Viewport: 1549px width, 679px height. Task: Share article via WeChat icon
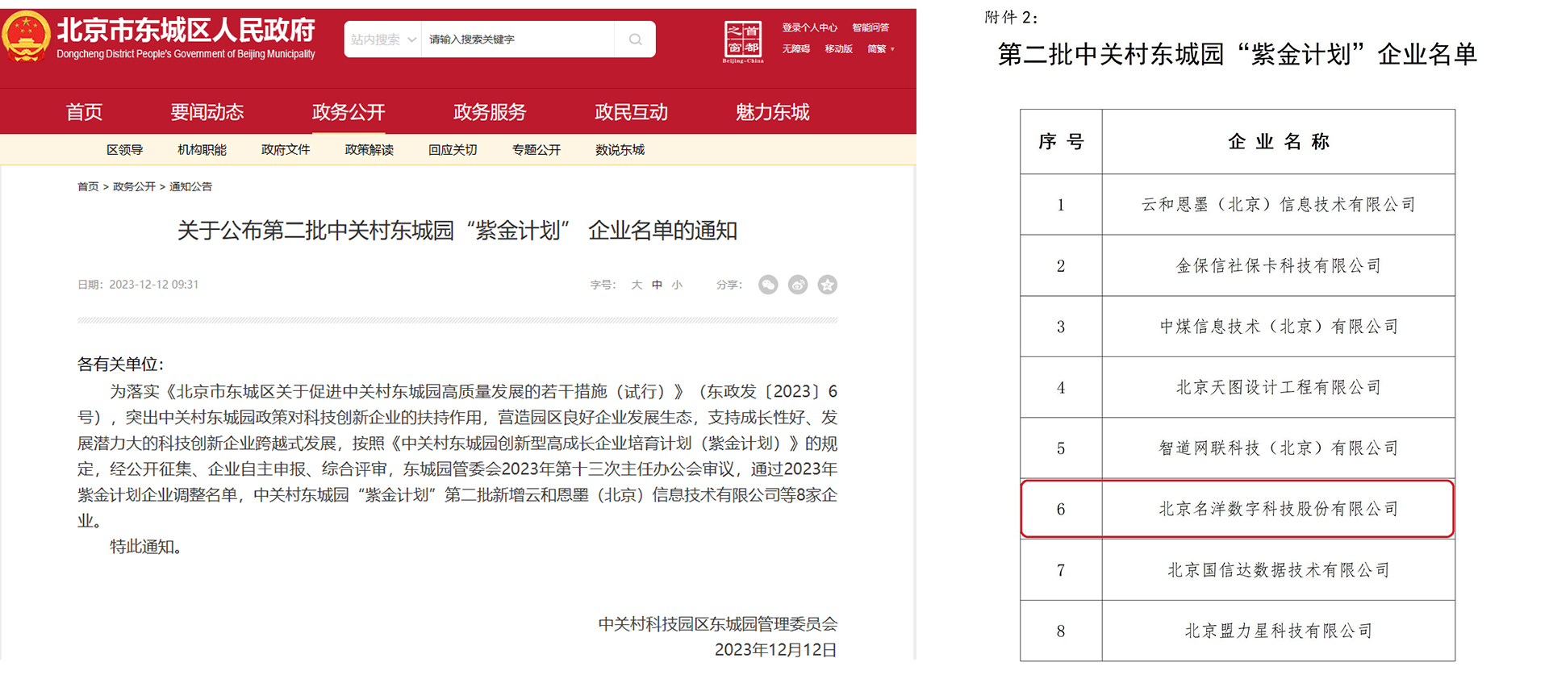pyautogui.click(x=768, y=285)
